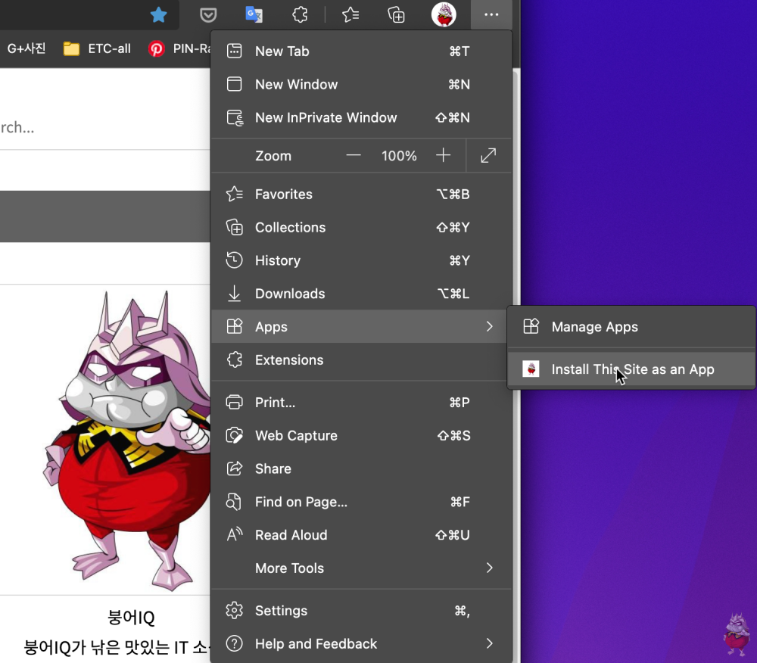Open Extensions menu entry
This screenshot has width=757, height=663.
click(x=361, y=360)
